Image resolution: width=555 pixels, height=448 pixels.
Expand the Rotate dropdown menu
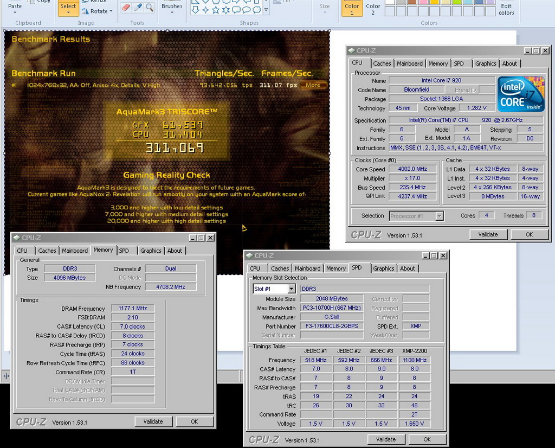111,11
